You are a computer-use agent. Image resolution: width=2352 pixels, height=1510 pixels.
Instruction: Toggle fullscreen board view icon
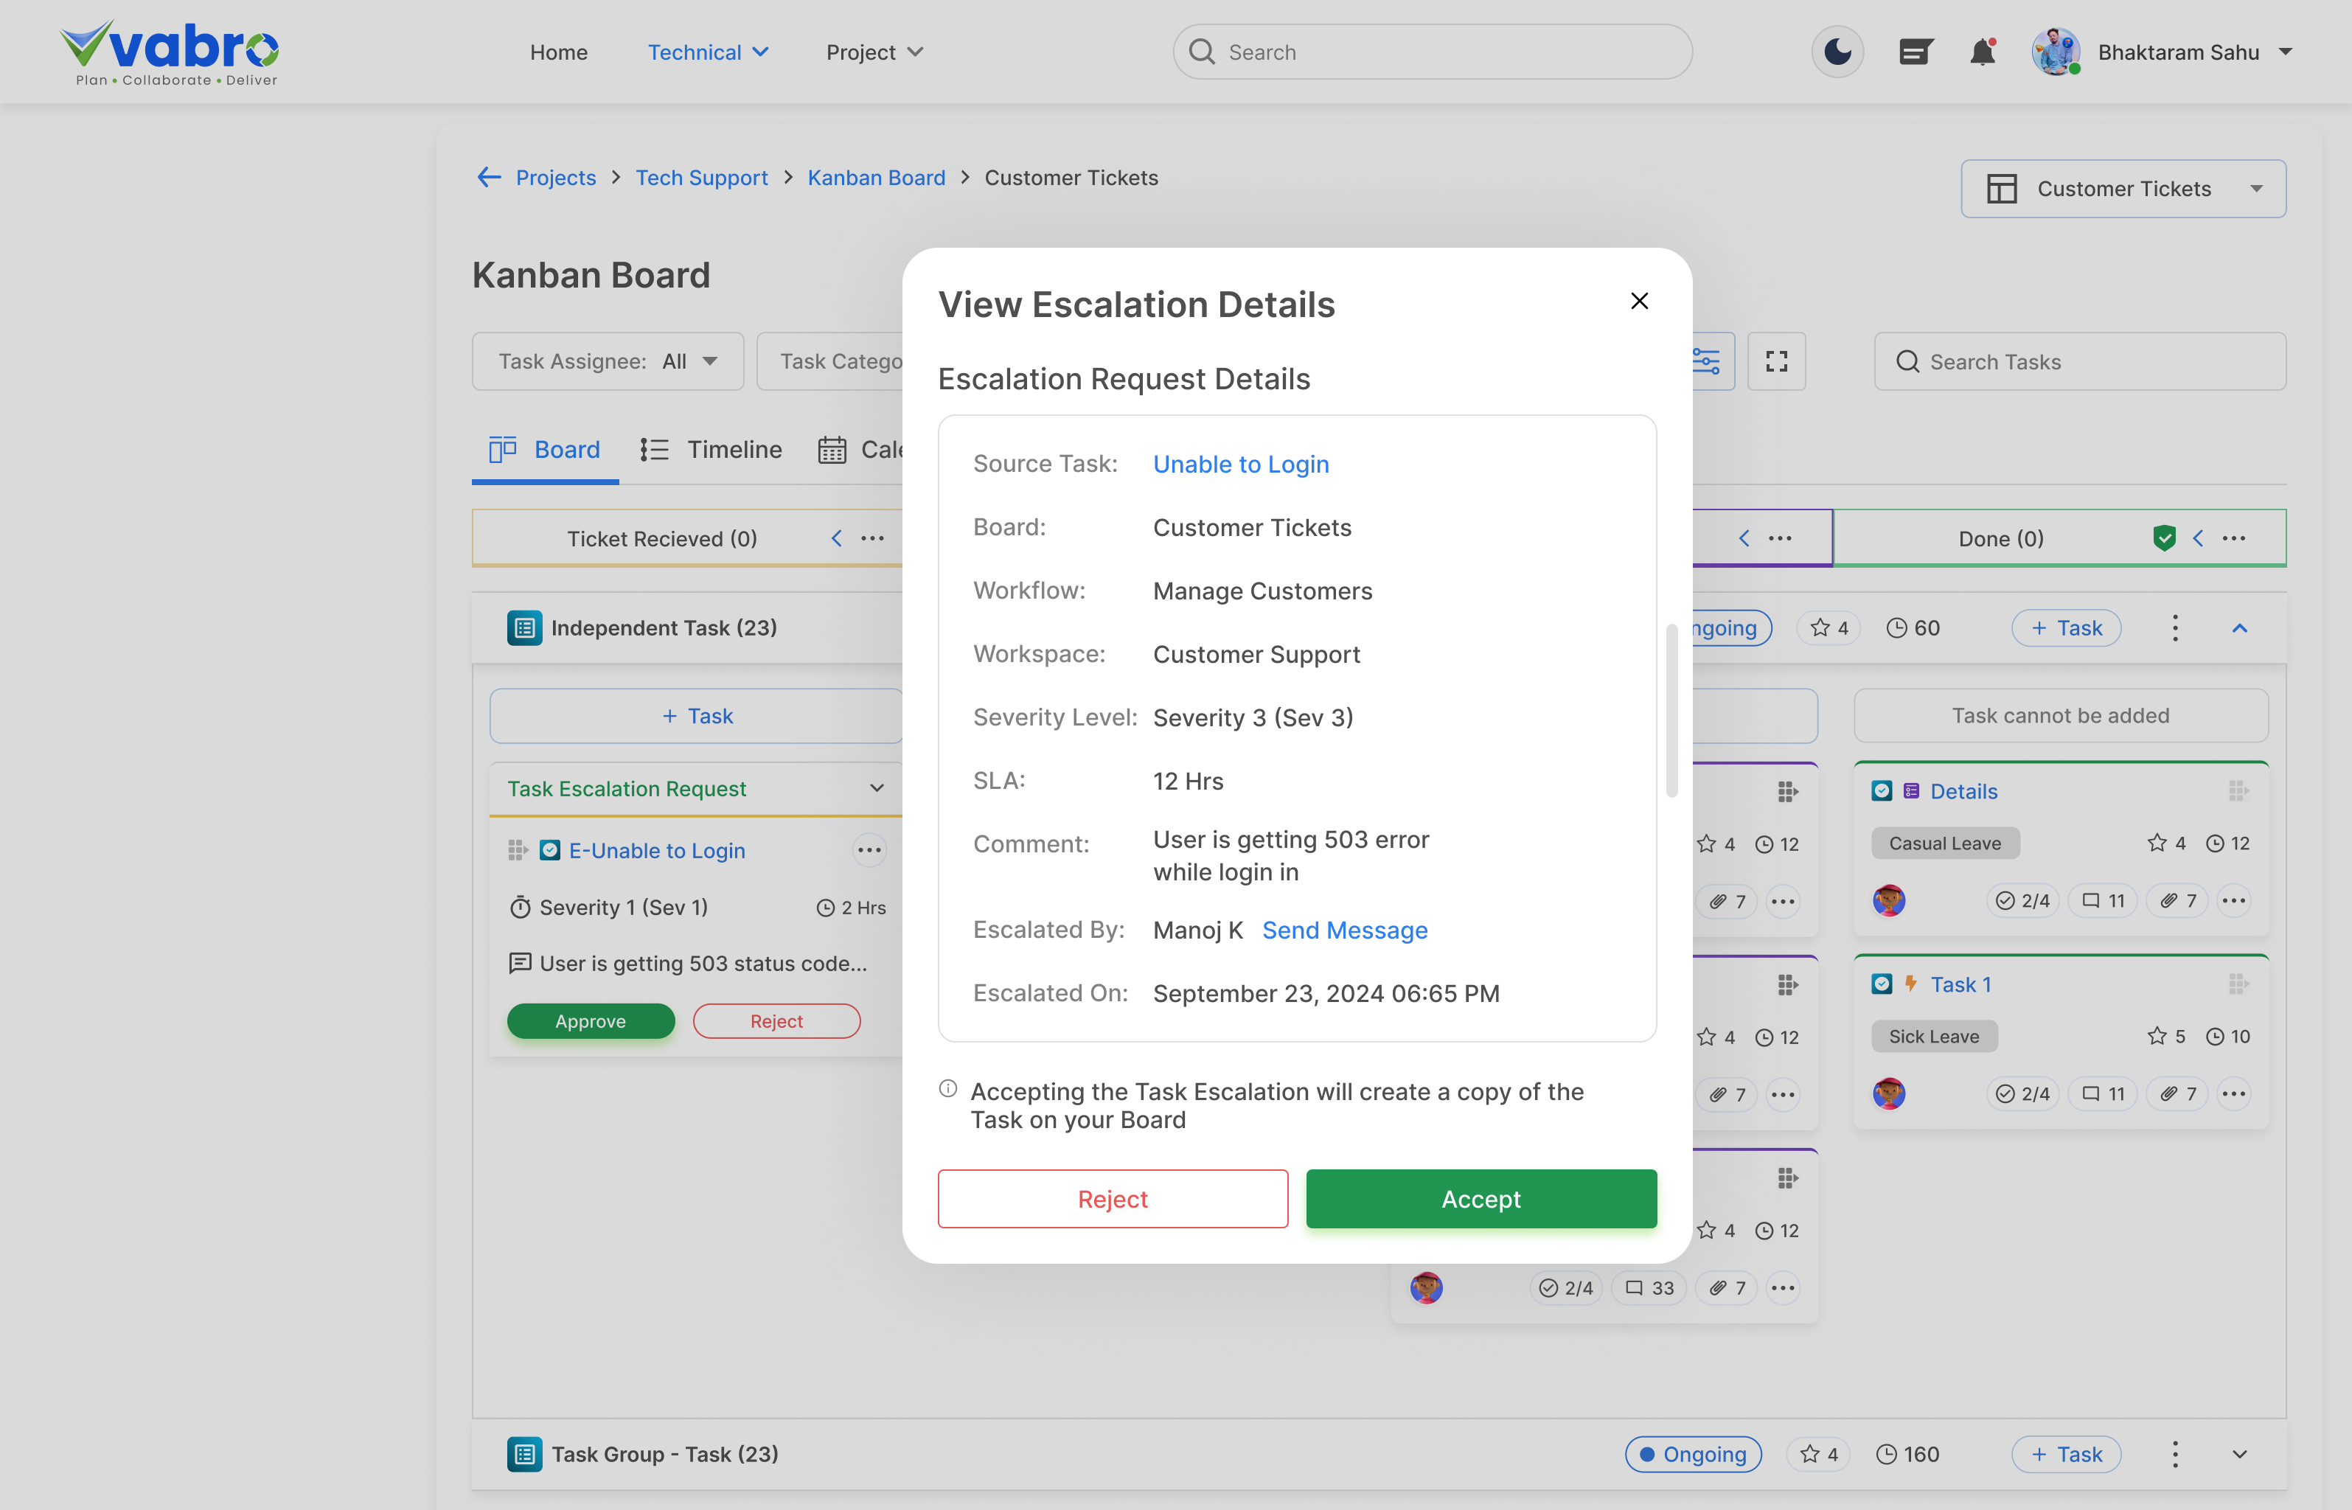pos(1776,361)
